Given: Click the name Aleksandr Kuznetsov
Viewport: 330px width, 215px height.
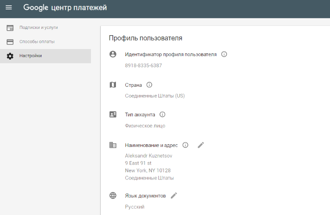Looking at the screenshot, I should coord(148,156).
